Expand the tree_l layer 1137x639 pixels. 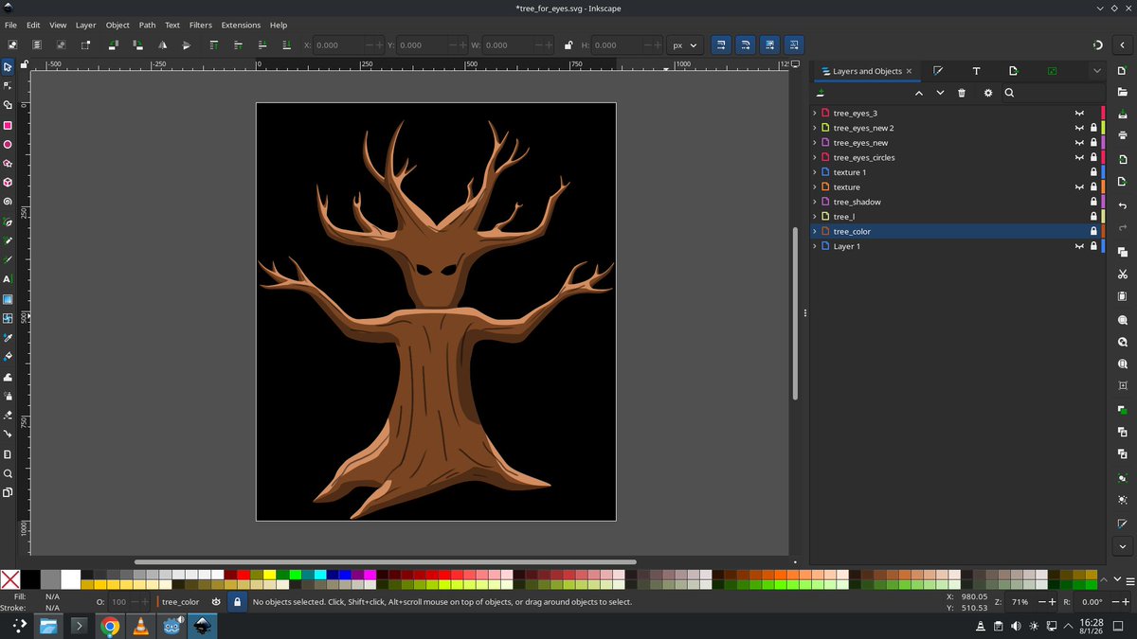[x=815, y=217]
